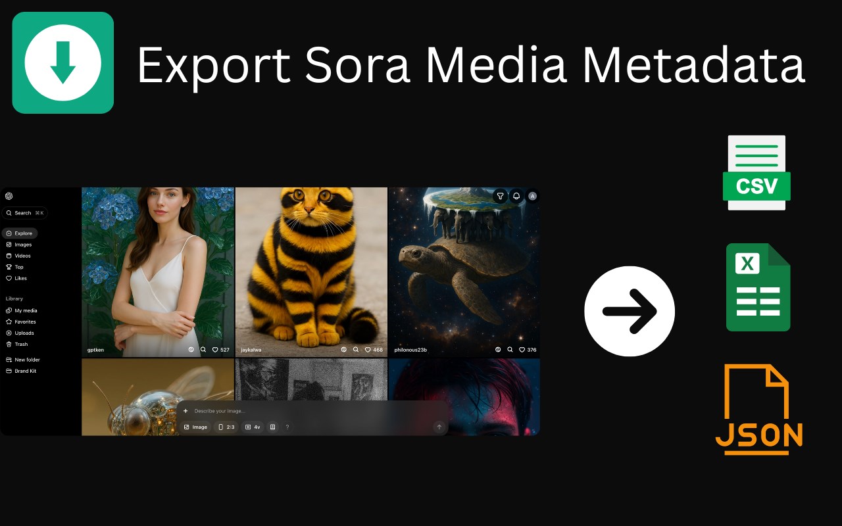The image size is (842, 526).
Task: Click the OpenAI logo in sidebar
Action: tap(9, 196)
